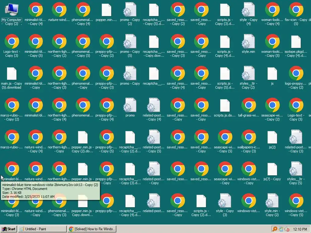Switch to the Untitled - Paint window

coord(43,229)
